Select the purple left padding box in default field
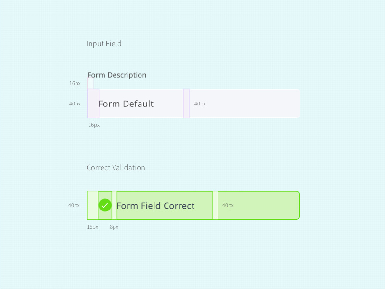 pyautogui.click(x=93, y=103)
